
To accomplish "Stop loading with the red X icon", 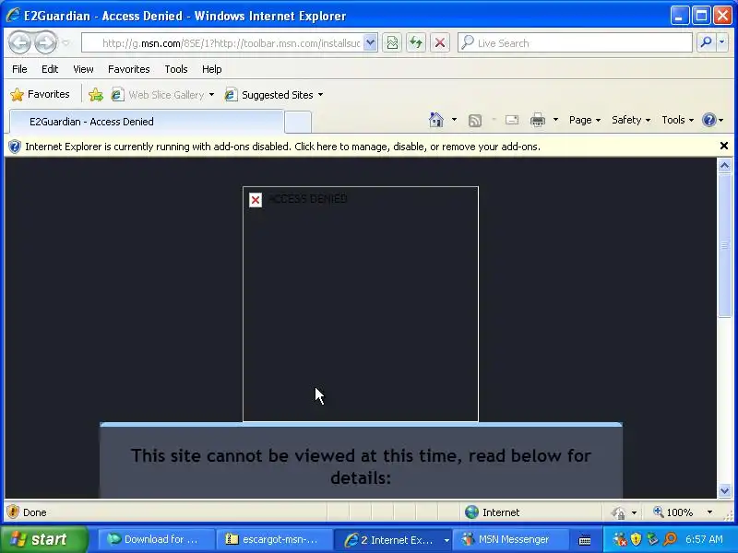I will (x=440, y=43).
